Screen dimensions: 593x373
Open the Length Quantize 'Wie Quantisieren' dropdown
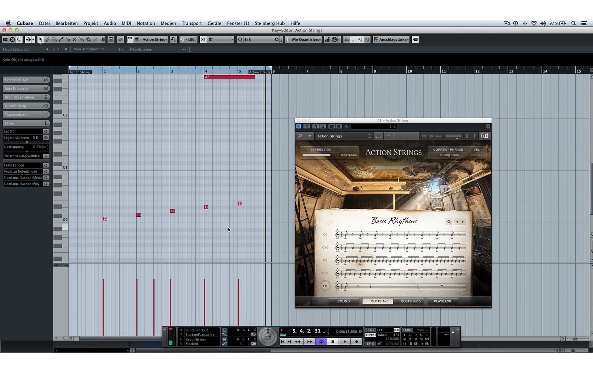(x=304, y=39)
